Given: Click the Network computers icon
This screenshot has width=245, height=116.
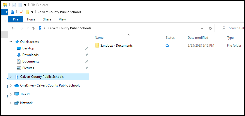Looking at the screenshot, I should (17, 103).
